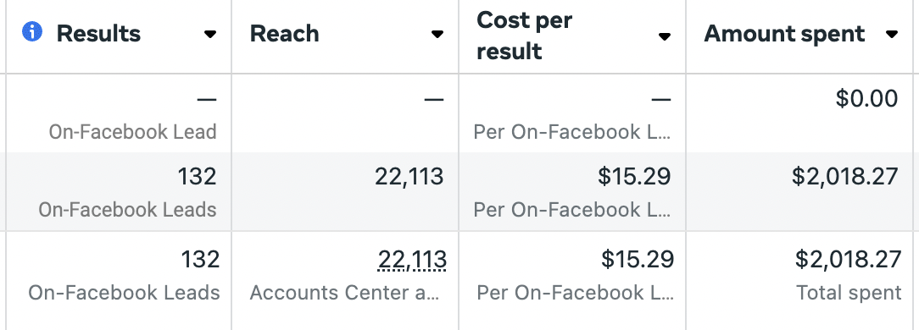Click the underlined 22,113 total reach value
The image size is (919, 330).
413,259
